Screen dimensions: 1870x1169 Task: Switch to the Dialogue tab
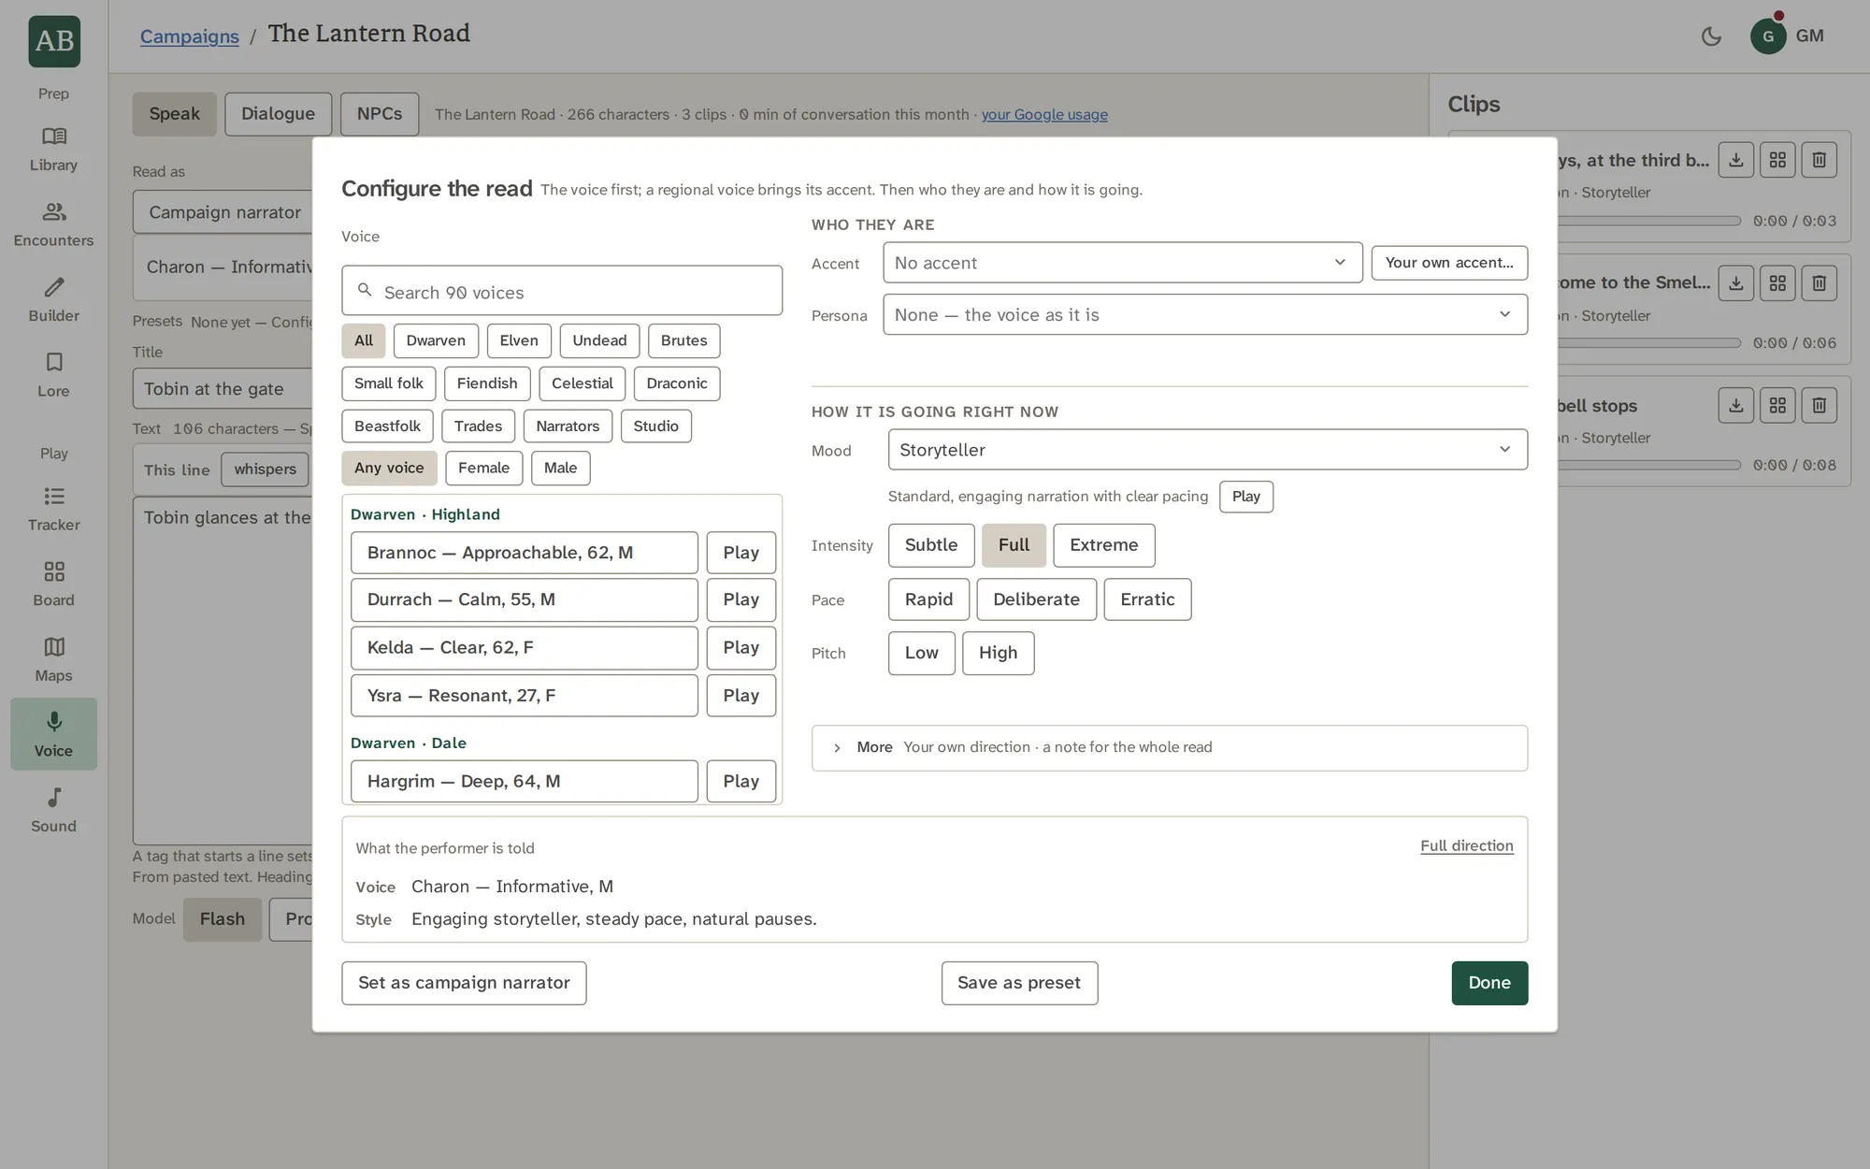[278, 114]
